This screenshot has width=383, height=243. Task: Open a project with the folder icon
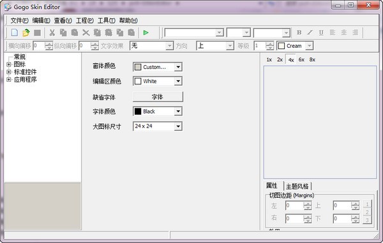[x=26, y=33]
